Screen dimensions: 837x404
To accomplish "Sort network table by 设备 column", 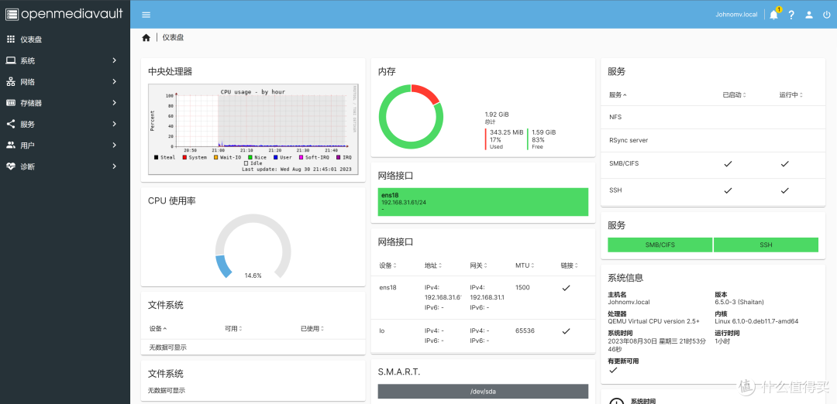I will (388, 265).
